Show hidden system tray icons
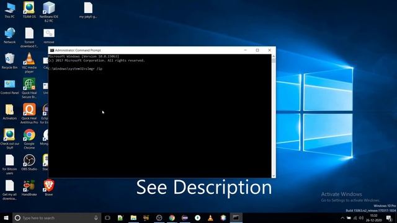 point(342,218)
